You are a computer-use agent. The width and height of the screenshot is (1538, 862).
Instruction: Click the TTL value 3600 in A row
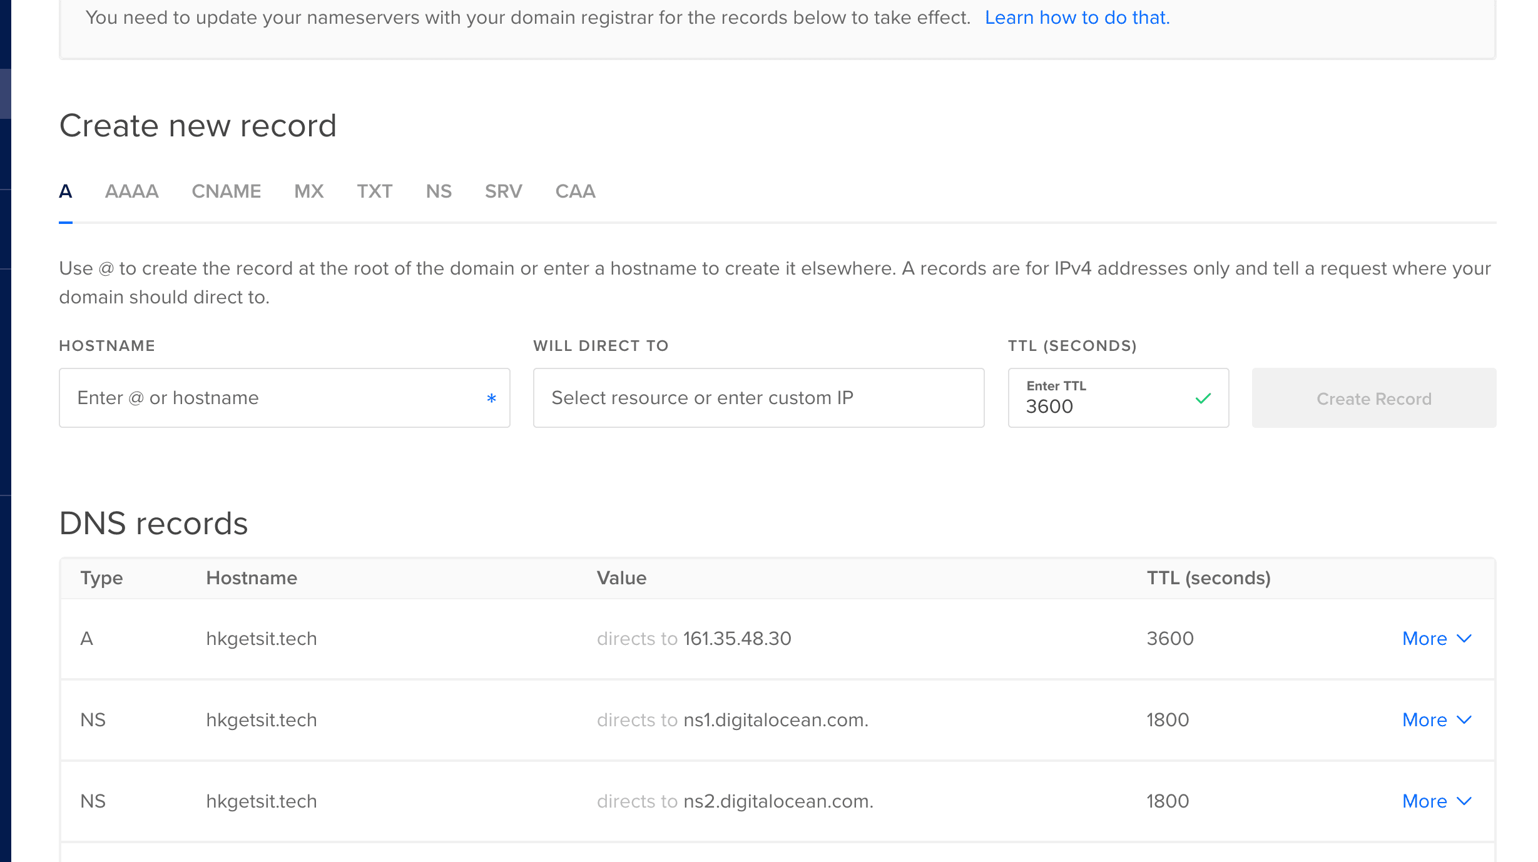1170,639
